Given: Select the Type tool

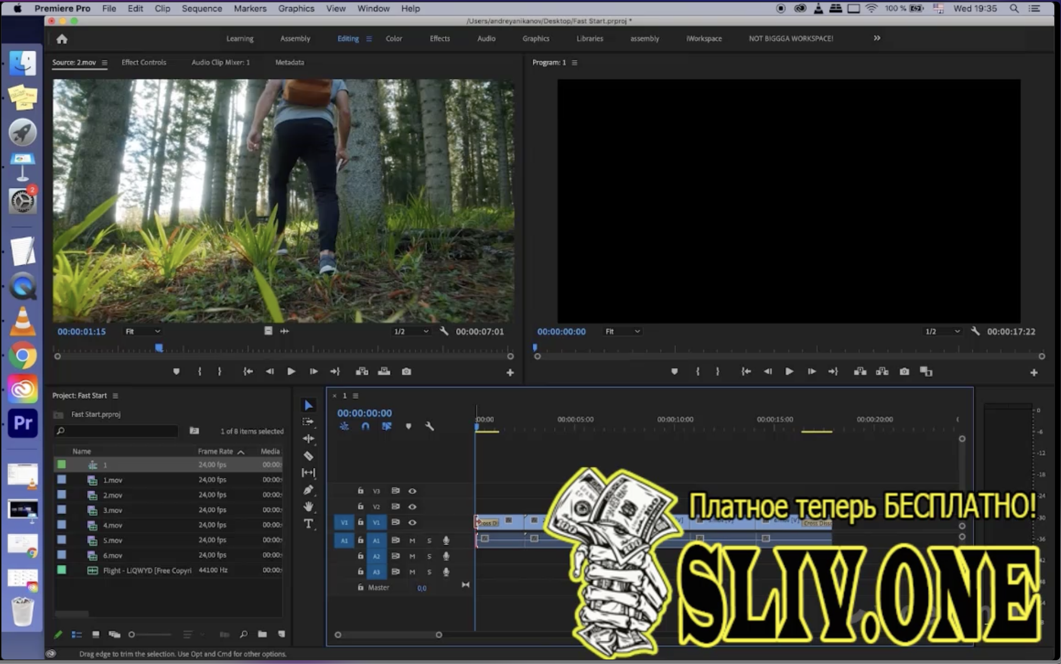Looking at the screenshot, I should (x=308, y=523).
